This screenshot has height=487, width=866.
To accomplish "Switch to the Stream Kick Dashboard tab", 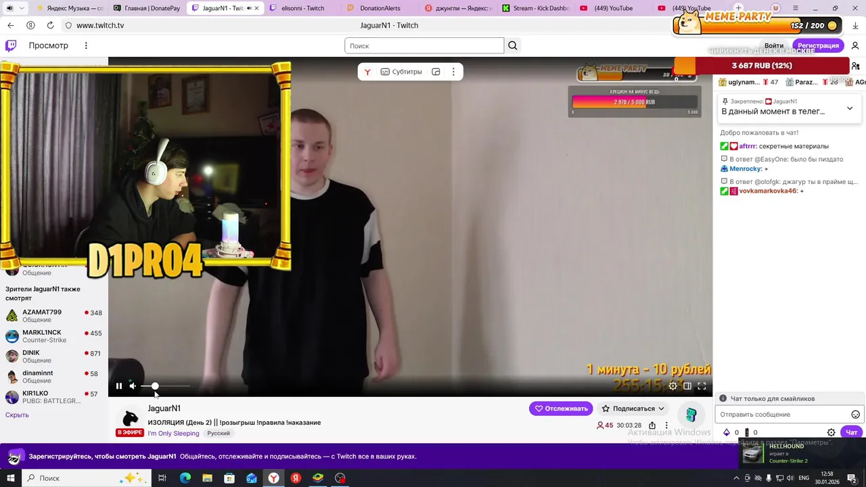I will [536, 8].
